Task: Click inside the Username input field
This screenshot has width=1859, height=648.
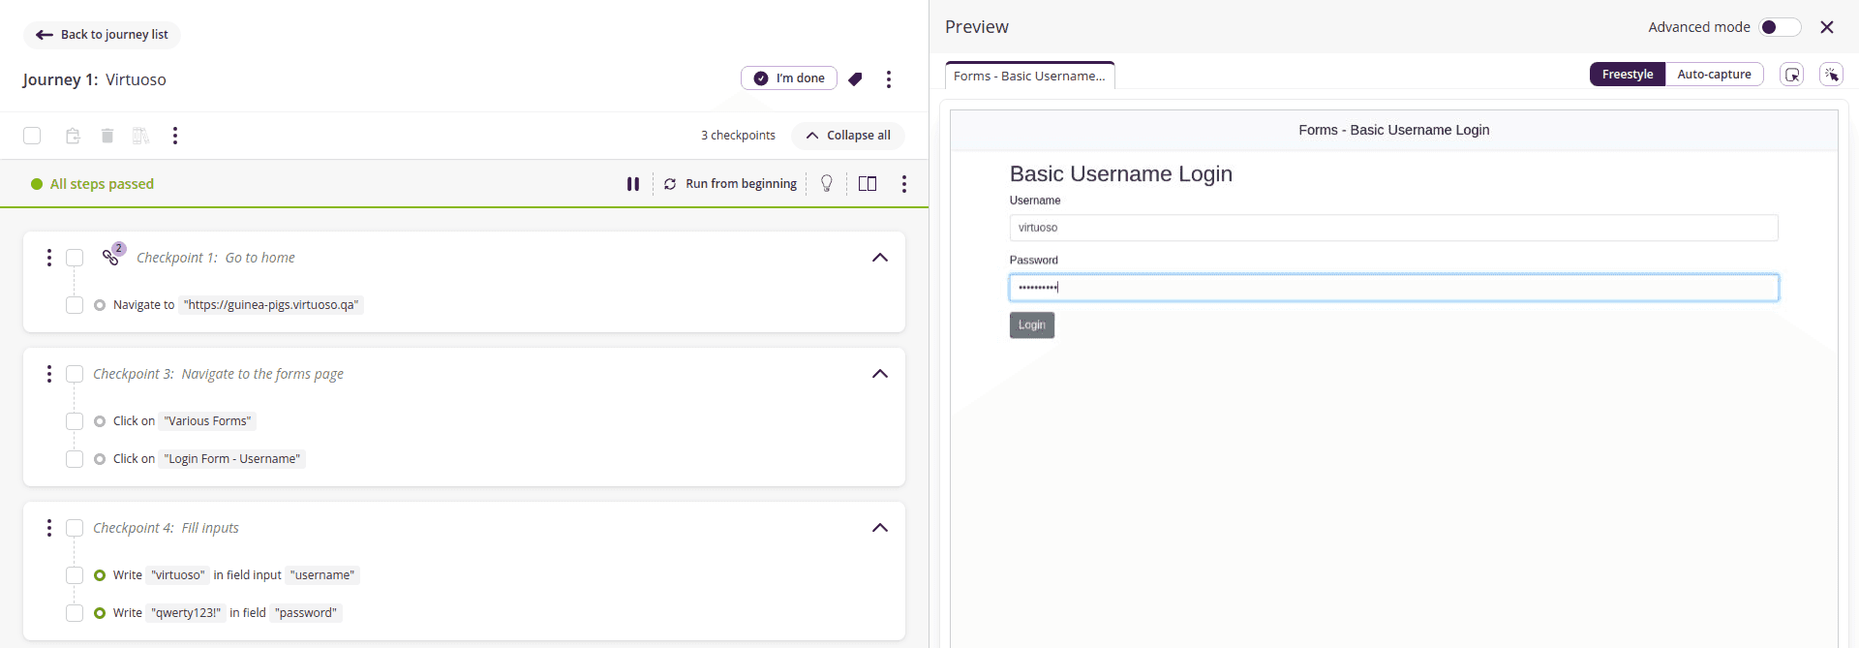Action: tap(1393, 228)
